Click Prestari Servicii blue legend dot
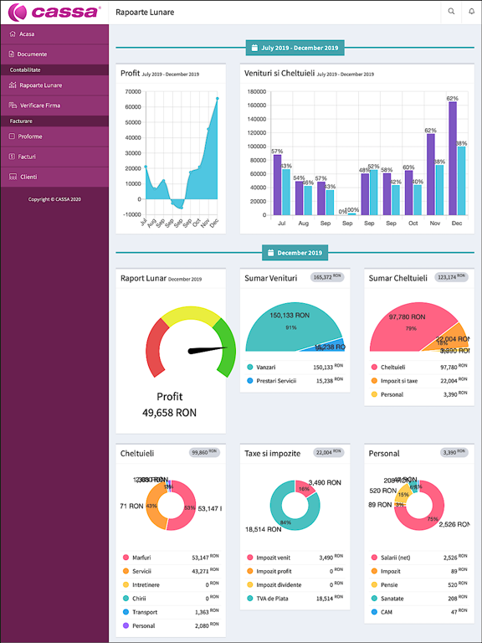 tap(250, 381)
